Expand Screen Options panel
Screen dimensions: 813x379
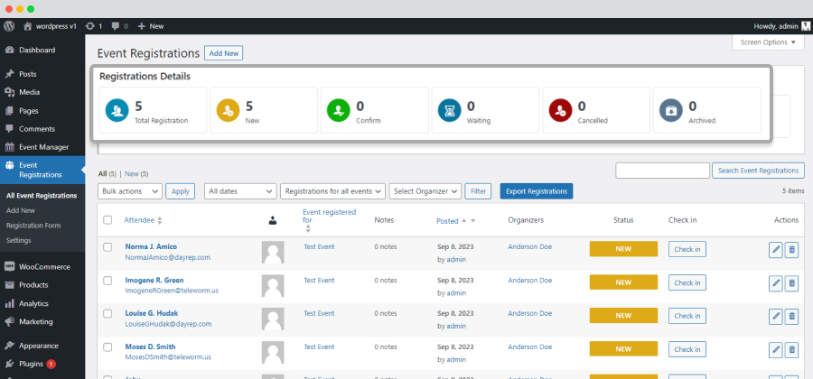768,42
